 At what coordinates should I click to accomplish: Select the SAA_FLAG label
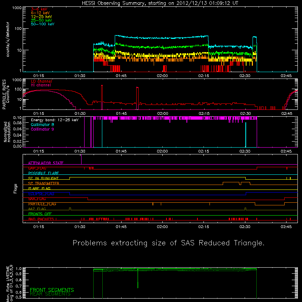37,199
